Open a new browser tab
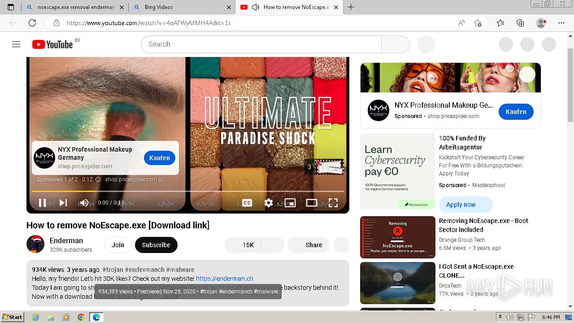Screen dimensions: 574x323 351,7
